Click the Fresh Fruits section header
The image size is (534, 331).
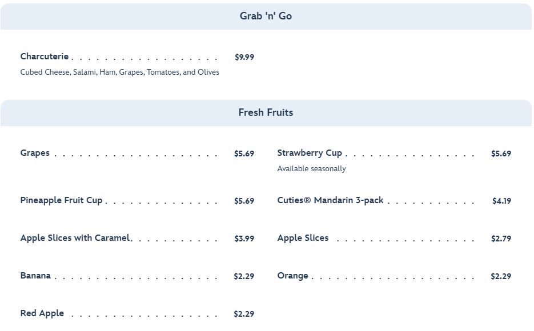[266, 112]
